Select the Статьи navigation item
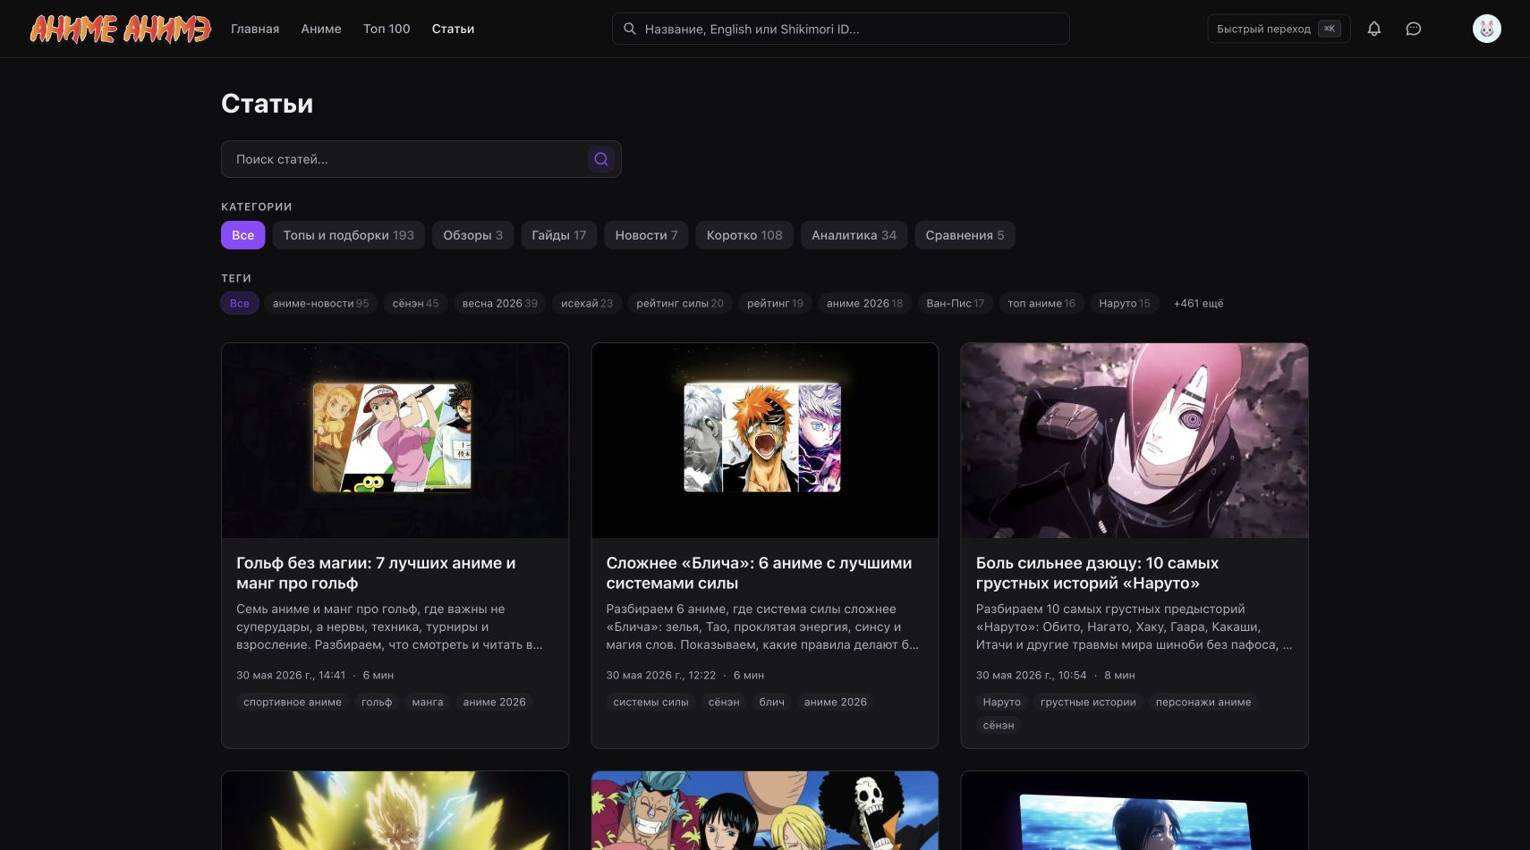Image resolution: width=1530 pixels, height=850 pixels. [453, 29]
